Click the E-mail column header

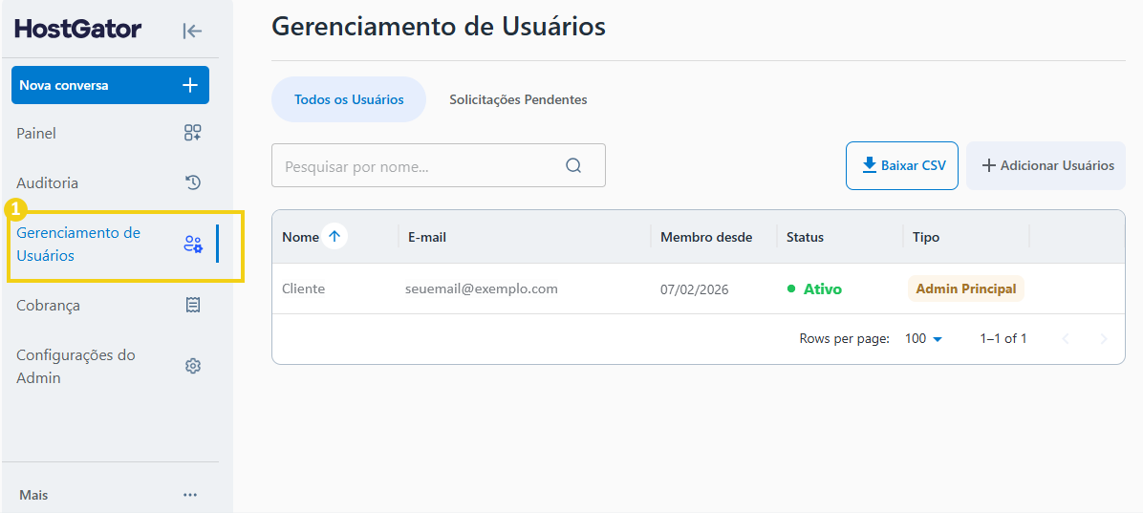pyautogui.click(x=425, y=237)
